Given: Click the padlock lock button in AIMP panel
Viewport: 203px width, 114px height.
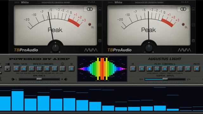Looking at the screenshot, I should [x=7, y=69].
